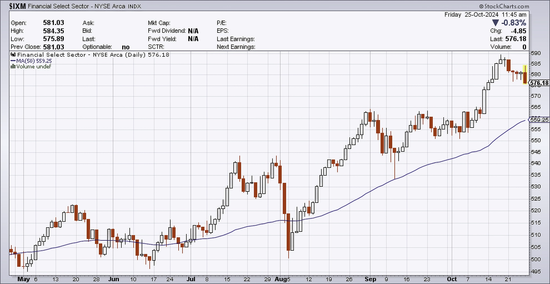Click the 576.18 price tag on right axis
This screenshot has width=550, height=284.
click(x=539, y=83)
